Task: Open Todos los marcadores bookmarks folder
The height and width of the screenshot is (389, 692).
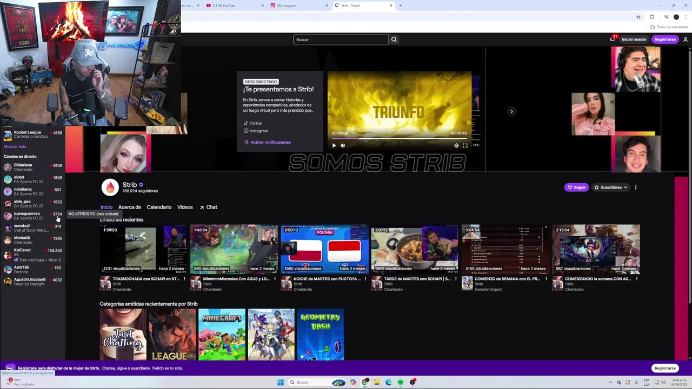Action: [x=669, y=27]
